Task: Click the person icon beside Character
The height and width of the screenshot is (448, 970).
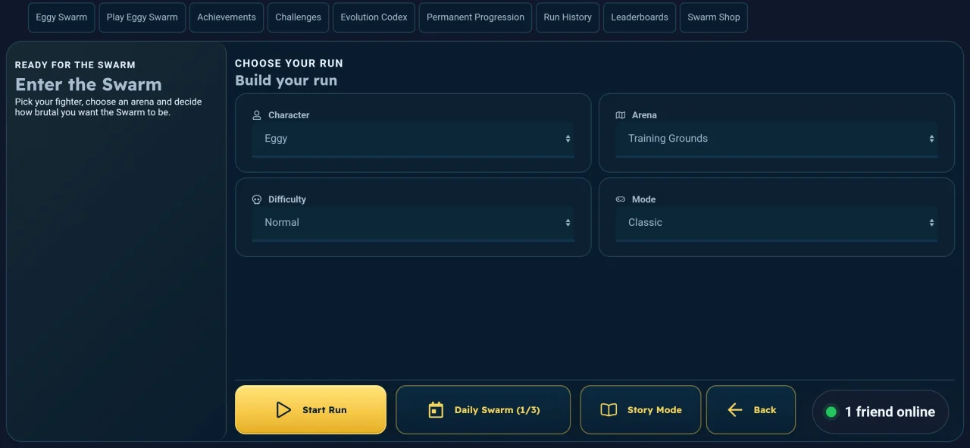Action: pyautogui.click(x=257, y=115)
